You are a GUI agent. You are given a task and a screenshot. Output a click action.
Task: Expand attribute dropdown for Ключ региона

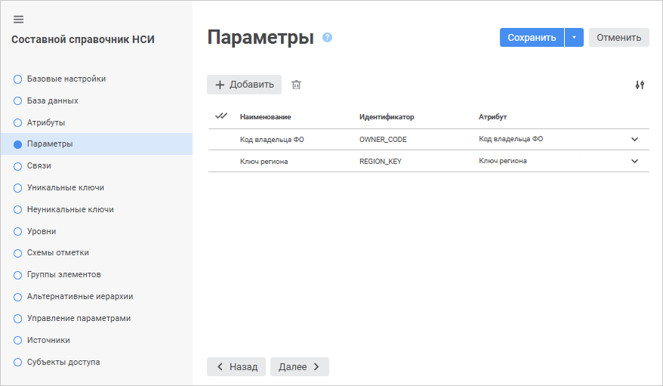[x=634, y=161]
